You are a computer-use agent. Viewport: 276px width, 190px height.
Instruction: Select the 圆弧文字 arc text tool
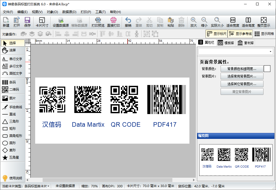click(x=13, y=74)
